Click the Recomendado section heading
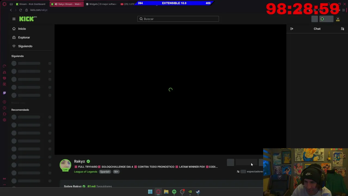348x196 pixels. coord(20,110)
